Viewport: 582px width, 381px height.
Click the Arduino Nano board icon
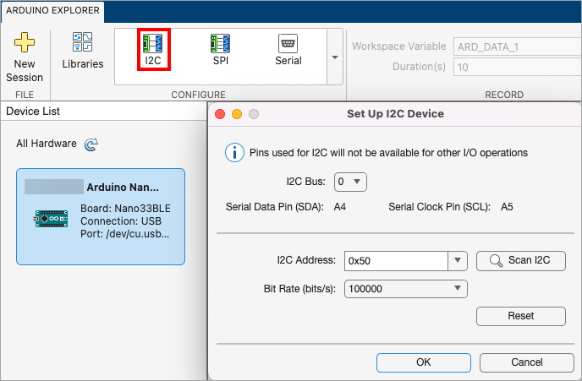50,219
